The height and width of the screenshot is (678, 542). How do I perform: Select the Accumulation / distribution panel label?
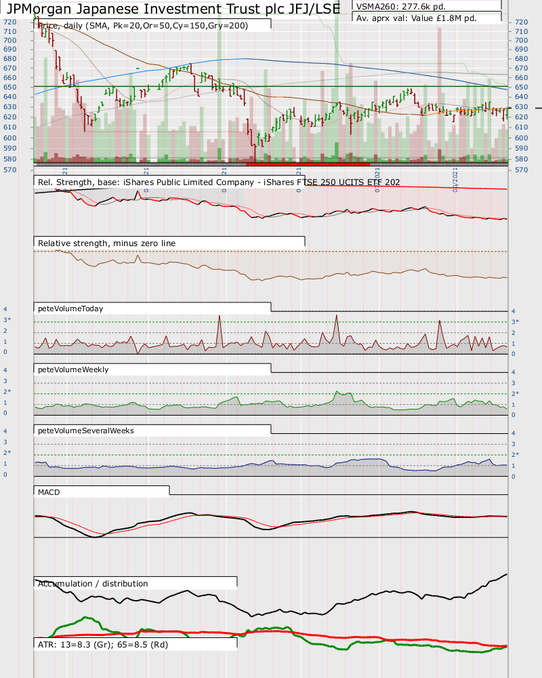coord(93,583)
